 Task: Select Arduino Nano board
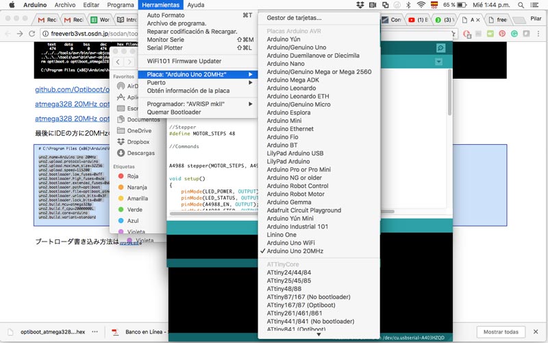click(286, 64)
